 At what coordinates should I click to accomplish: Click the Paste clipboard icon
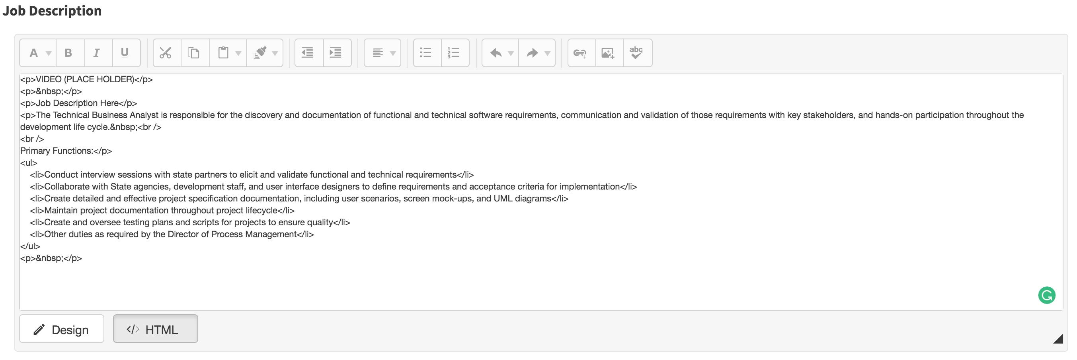pos(223,53)
